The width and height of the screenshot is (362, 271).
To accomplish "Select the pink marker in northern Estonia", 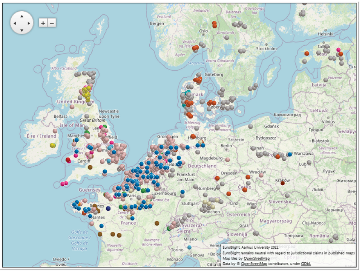I will pos(338,50).
